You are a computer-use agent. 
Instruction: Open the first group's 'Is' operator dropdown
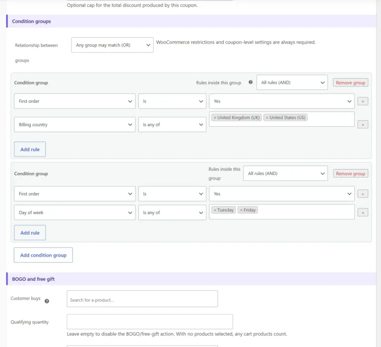coord(172,101)
